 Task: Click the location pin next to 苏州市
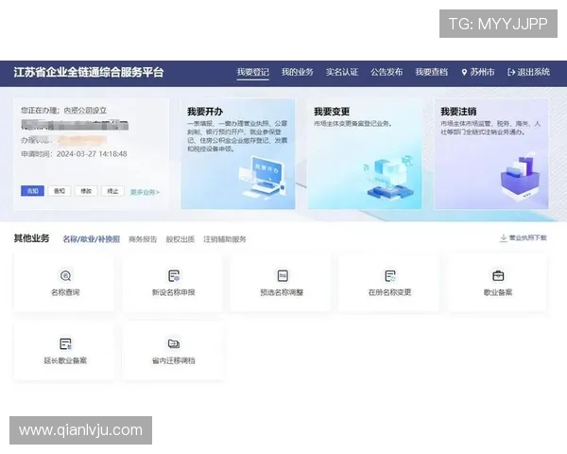click(x=465, y=72)
